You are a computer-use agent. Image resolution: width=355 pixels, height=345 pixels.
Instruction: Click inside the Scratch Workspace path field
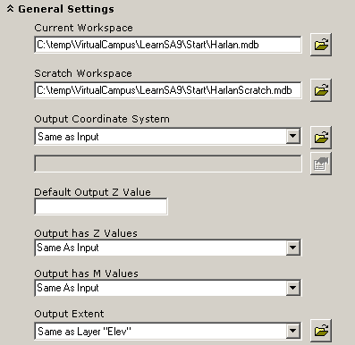tap(168, 90)
